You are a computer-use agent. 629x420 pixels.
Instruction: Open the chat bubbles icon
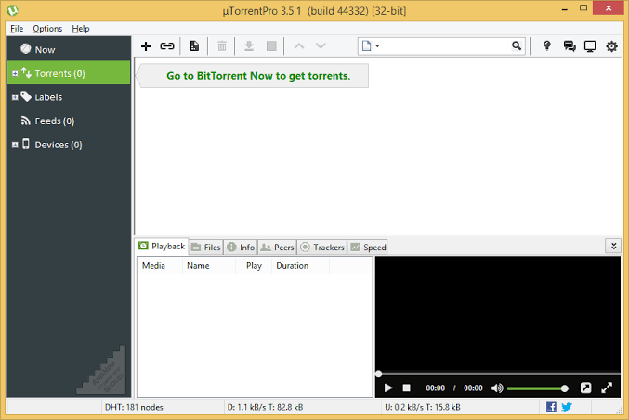pos(570,46)
